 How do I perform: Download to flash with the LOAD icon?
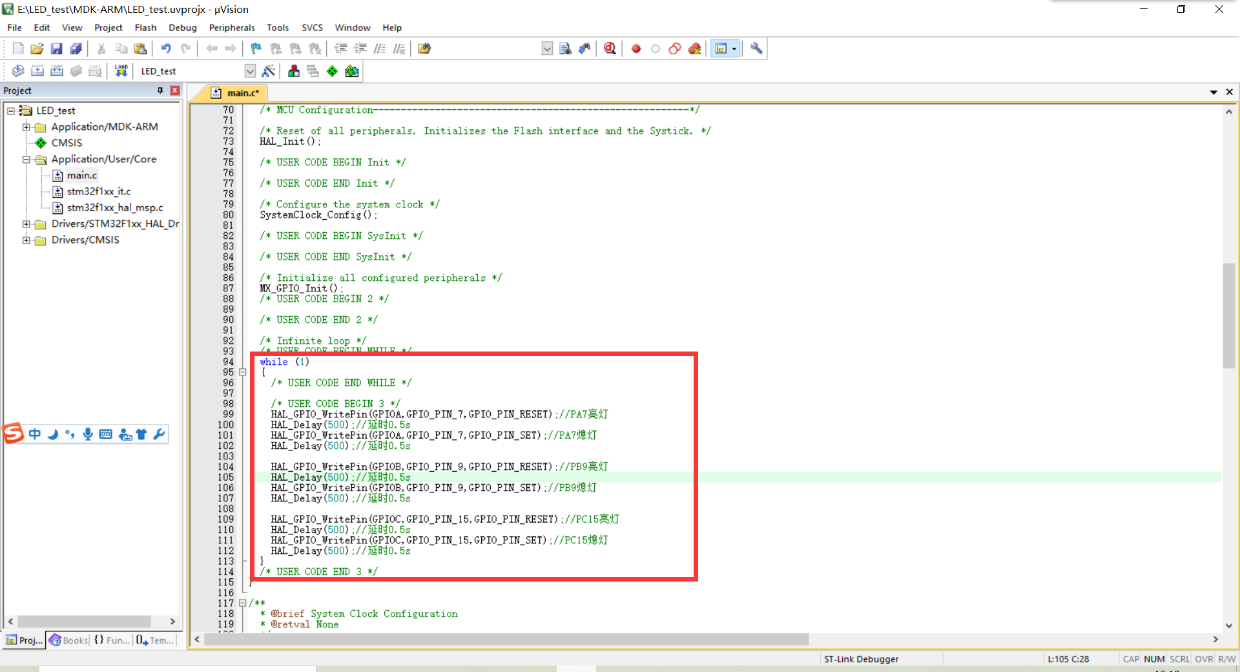tap(121, 71)
